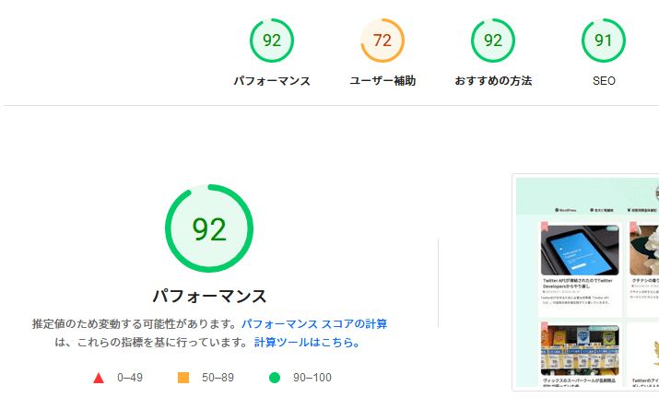Click the Twitter API article image in screenshot
The width and height of the screenshot is (659, 409).
[x=580, y=248]
